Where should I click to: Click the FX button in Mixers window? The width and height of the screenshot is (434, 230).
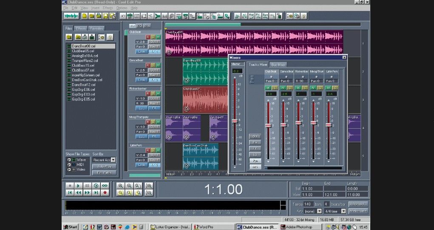[255, 149]
